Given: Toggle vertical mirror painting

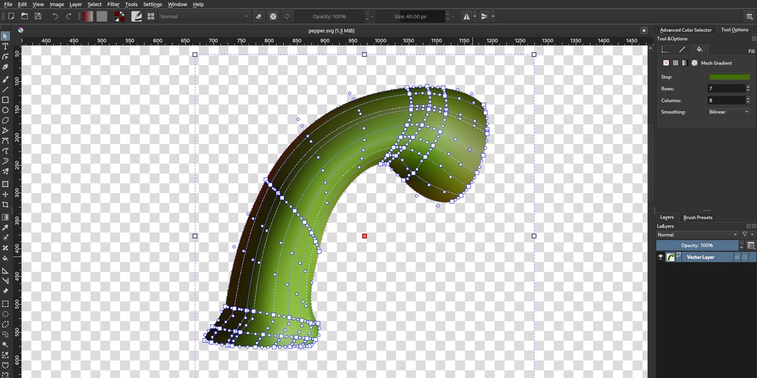Looking at the screenshot, I should coord(483,16).
